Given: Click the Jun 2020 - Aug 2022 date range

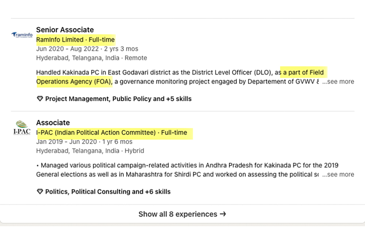Looking at the screenshot, I should coord(67,49).
